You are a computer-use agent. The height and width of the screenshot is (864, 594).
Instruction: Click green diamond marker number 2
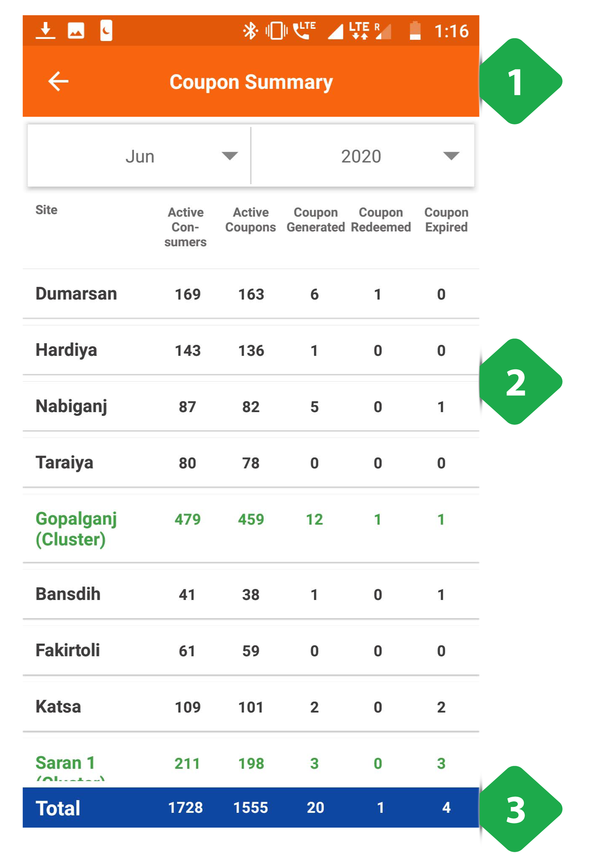pos(520,382)
